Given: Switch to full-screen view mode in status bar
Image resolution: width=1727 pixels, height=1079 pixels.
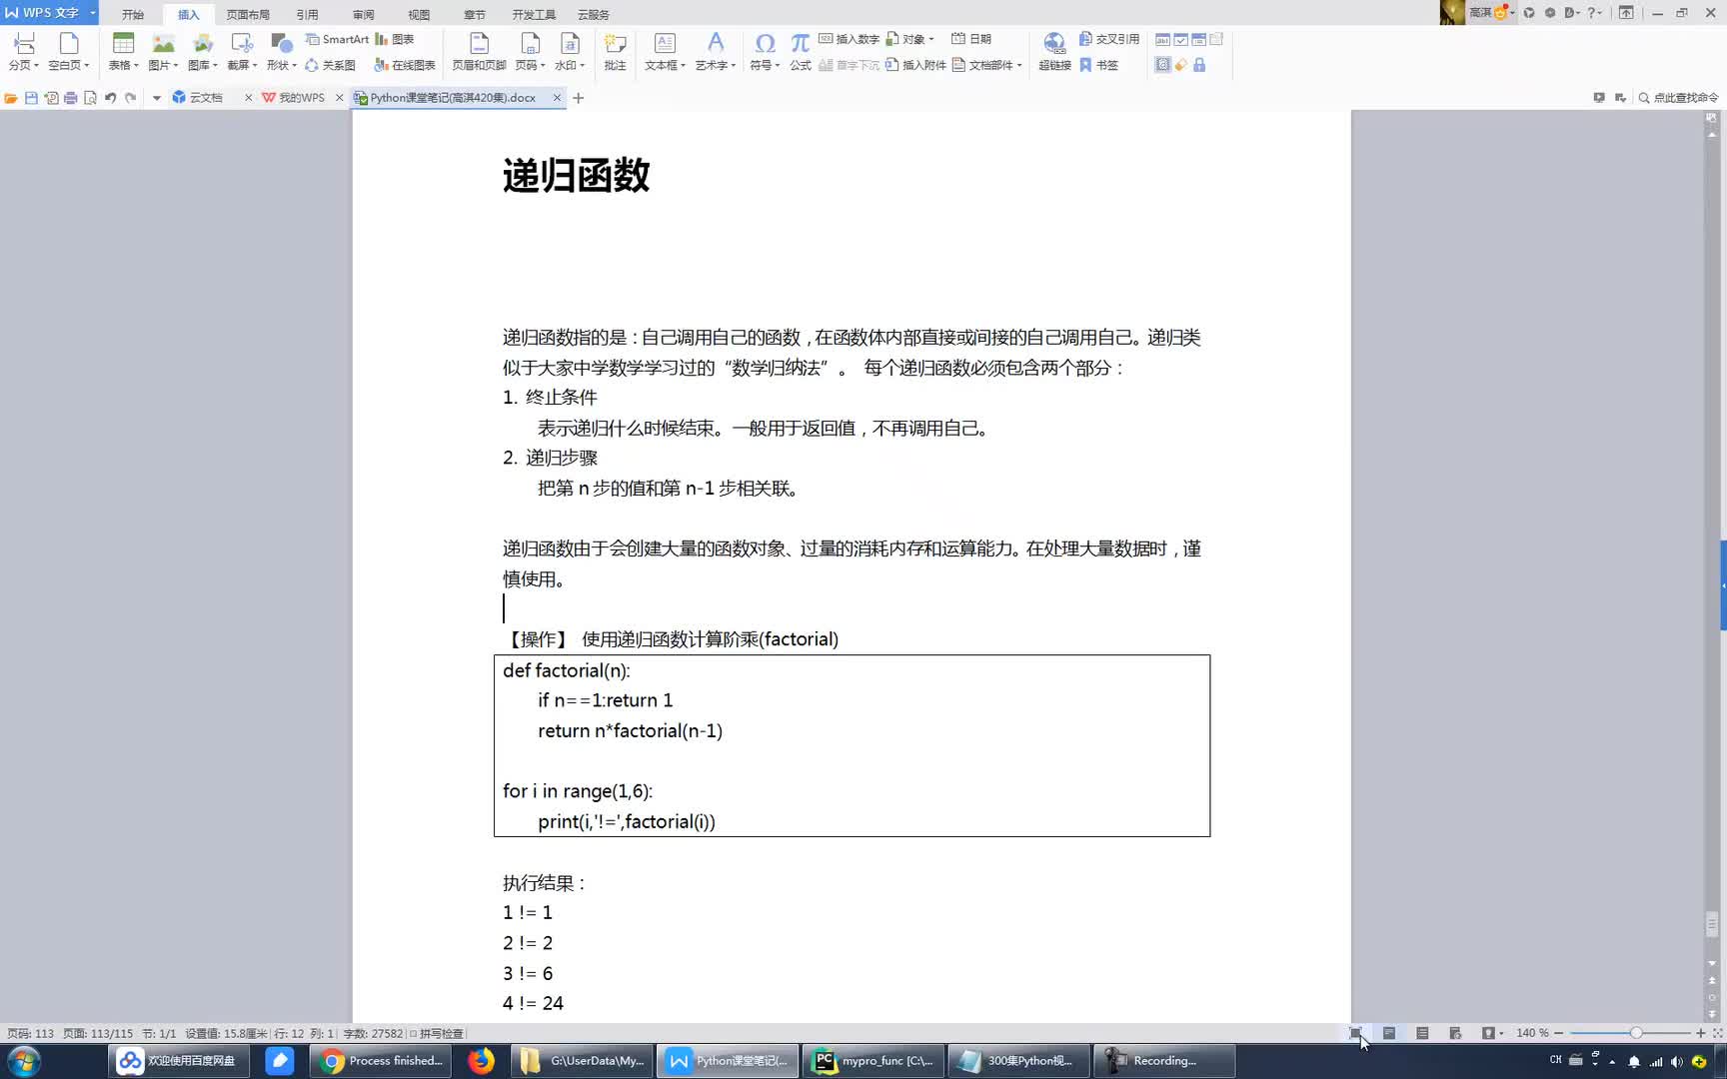Looking at the screenshot, I should click(1356, 1033).
